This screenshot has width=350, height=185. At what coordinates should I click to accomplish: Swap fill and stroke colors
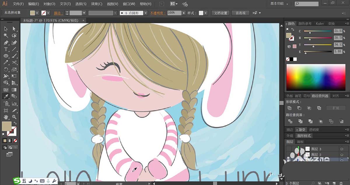(15, 123)
